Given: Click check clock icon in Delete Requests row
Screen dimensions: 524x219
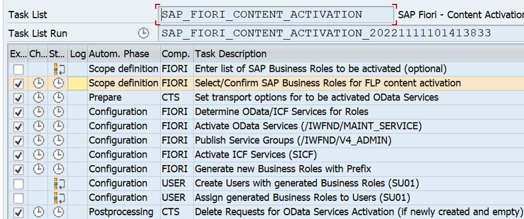Looking at the screenshot, I should coord(39,212).
